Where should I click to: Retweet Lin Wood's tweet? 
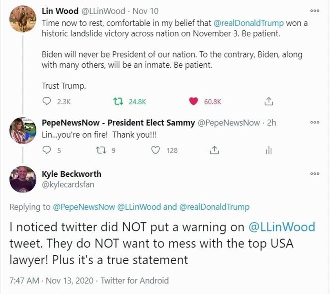(116, 102)
